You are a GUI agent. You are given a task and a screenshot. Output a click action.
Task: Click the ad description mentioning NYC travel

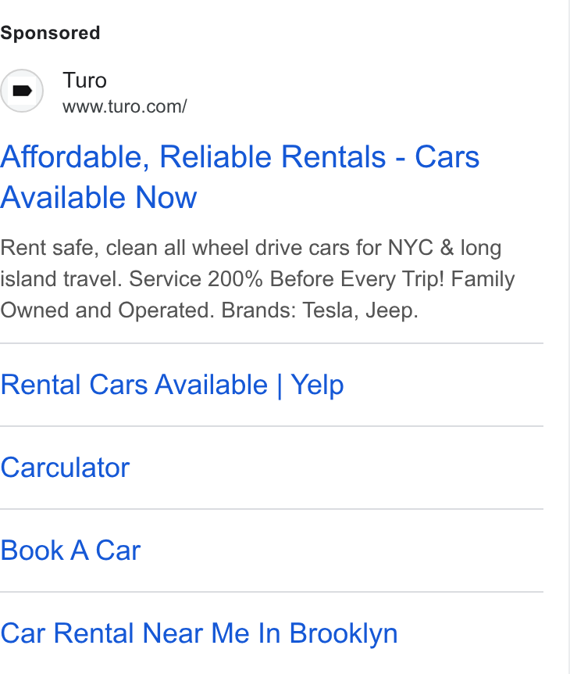258,279
